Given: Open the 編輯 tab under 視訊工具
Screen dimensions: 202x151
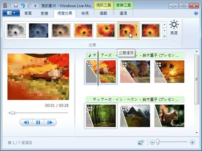Looking at the screenshot, I should coord(103,13).
